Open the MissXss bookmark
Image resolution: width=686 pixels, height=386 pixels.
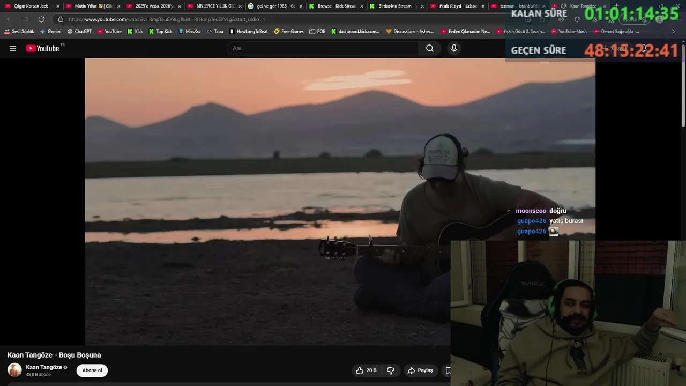189,32
